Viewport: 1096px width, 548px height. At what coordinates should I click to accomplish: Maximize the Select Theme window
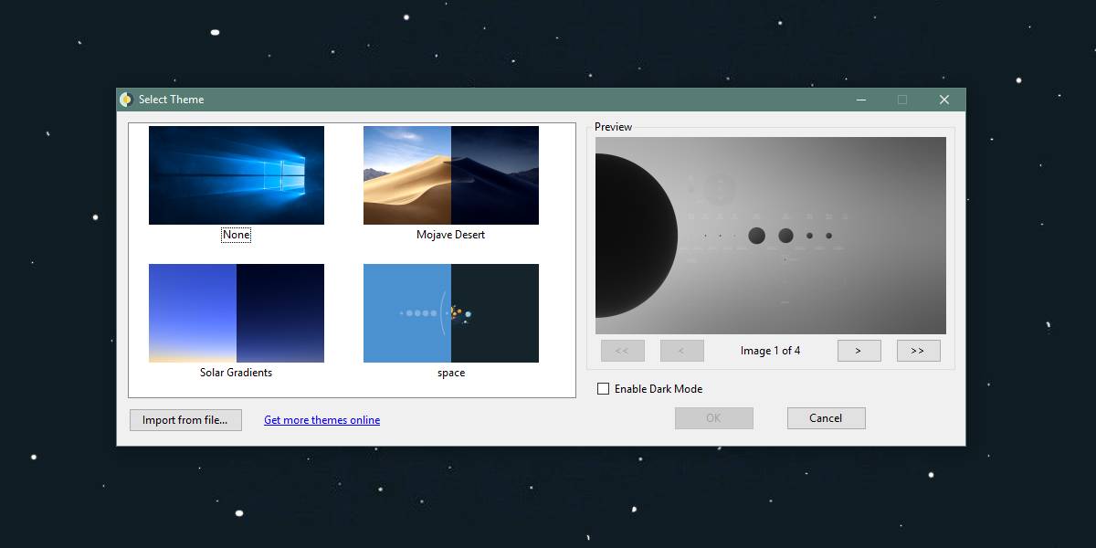[x=902, y=100]
